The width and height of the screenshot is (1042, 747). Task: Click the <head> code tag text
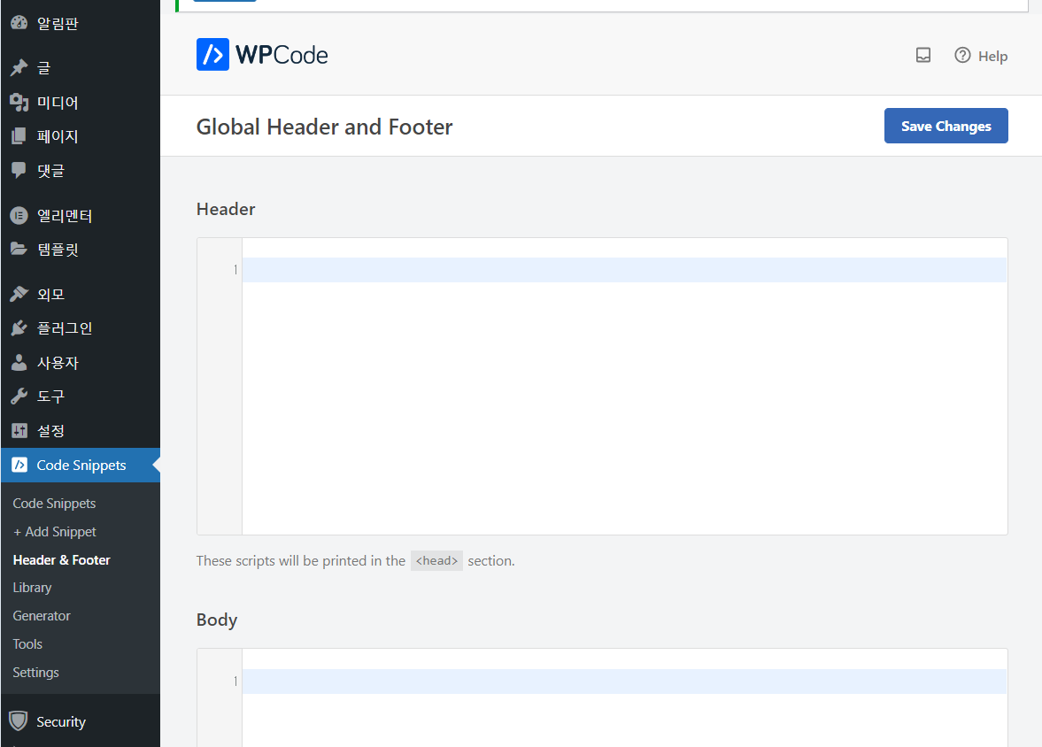[x=436, y=560]
